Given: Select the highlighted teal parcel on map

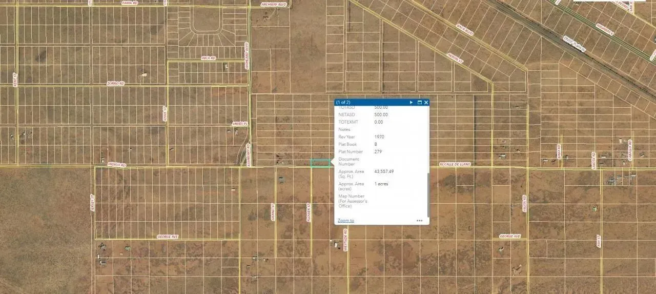Looking at the screenshot, I should click(321, 163).
